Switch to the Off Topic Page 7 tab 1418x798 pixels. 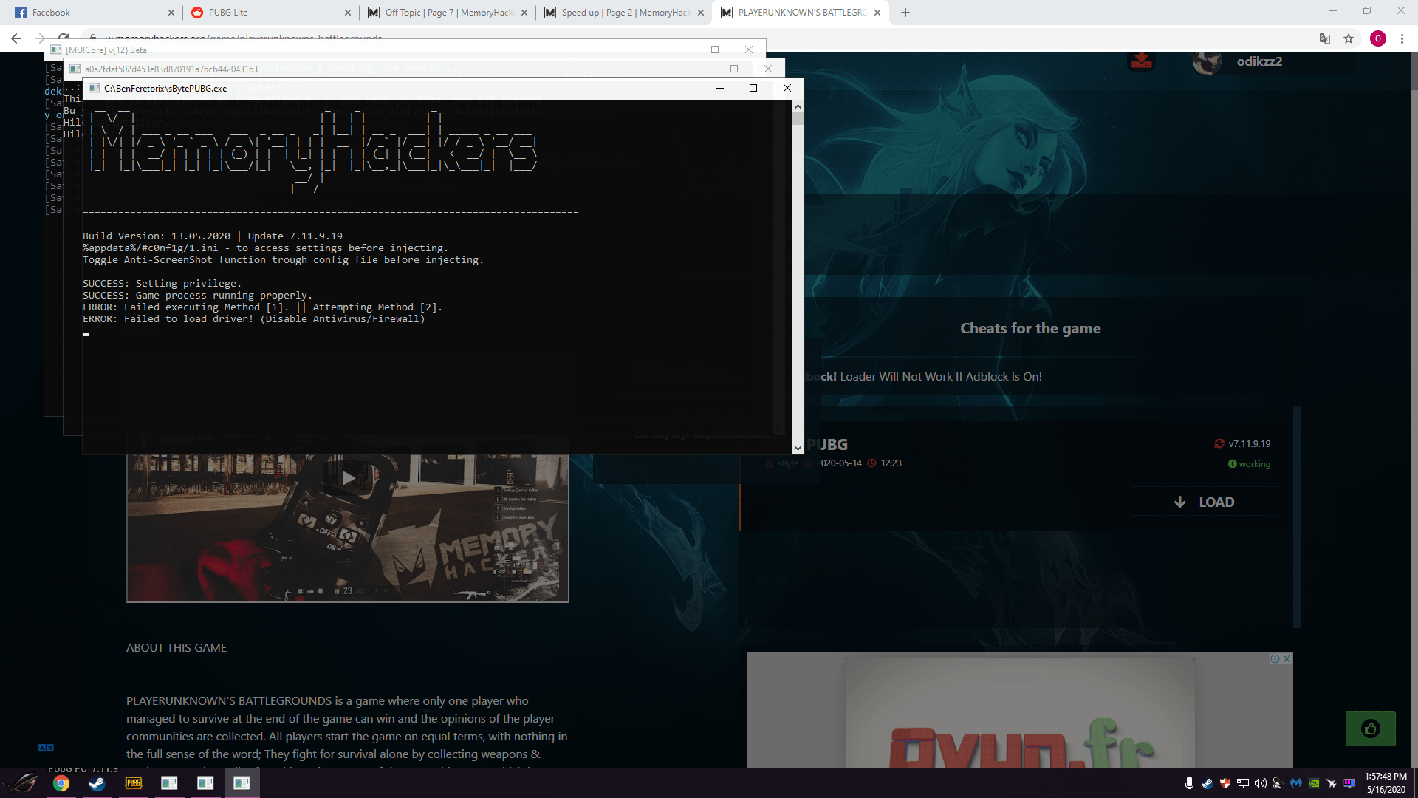coord(447,13)
